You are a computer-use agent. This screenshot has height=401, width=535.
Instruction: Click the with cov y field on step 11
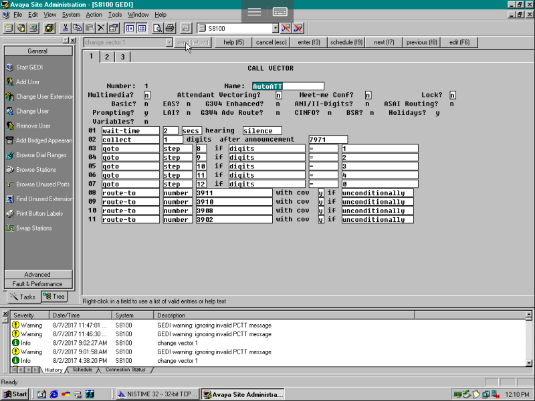click(321, 220)
